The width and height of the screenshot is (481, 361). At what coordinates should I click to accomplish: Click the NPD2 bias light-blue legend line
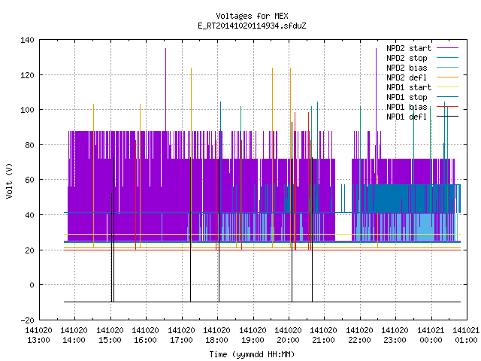(447, 68)
